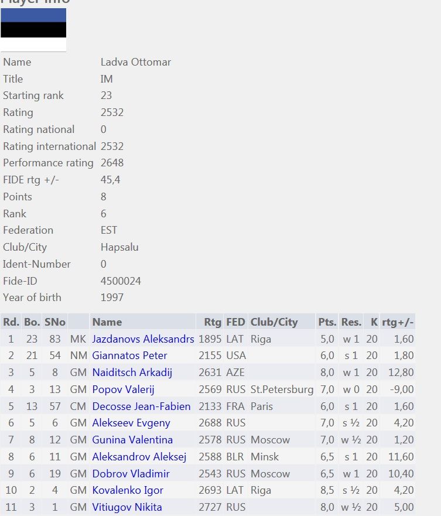Screen dimensions: 441x516
Task: Click the Pts. column header
Action: point(327,322)
